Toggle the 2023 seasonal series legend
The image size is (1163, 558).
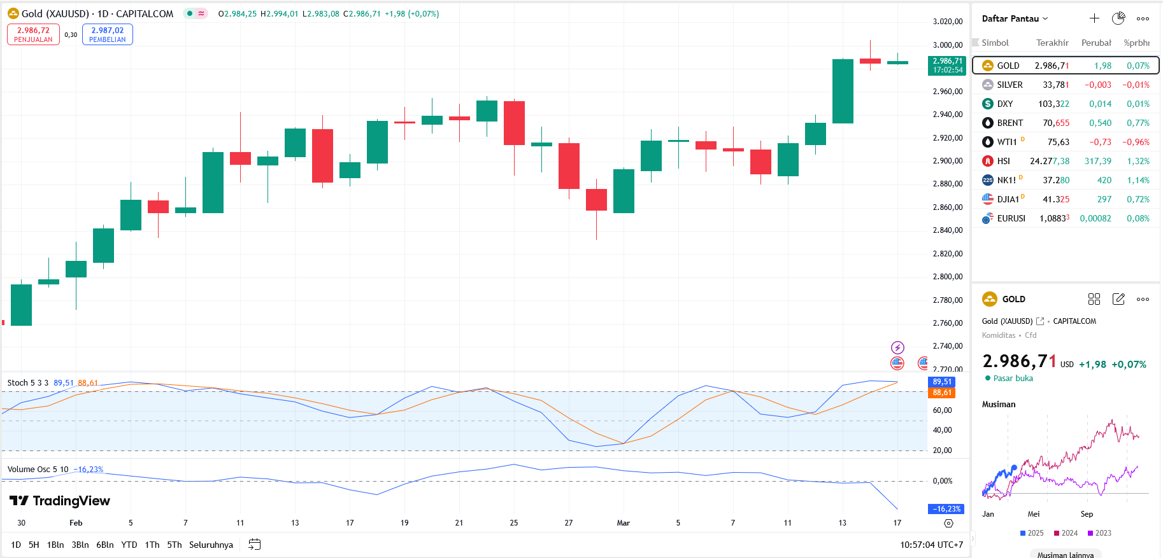[1099, 533]
